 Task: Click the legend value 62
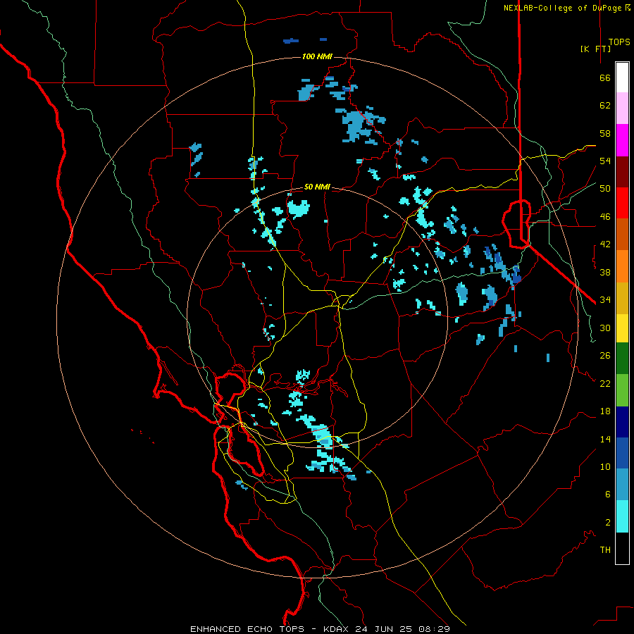click(x=605, y=106)
